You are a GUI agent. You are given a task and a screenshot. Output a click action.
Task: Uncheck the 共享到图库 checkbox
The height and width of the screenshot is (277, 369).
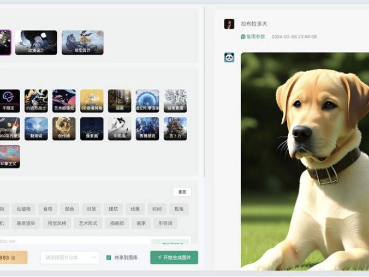point(109,257)
